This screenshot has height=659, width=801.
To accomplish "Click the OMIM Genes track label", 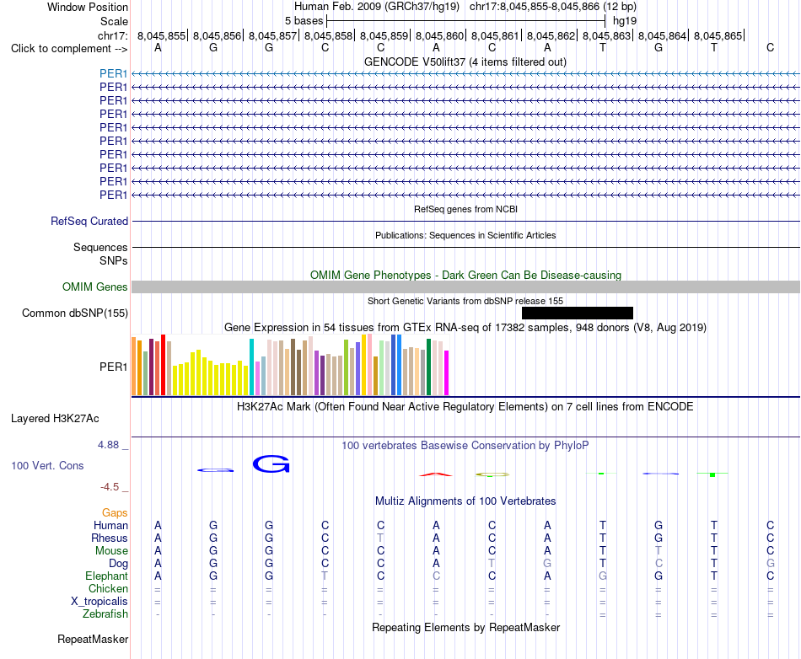I will pos(94,287).
